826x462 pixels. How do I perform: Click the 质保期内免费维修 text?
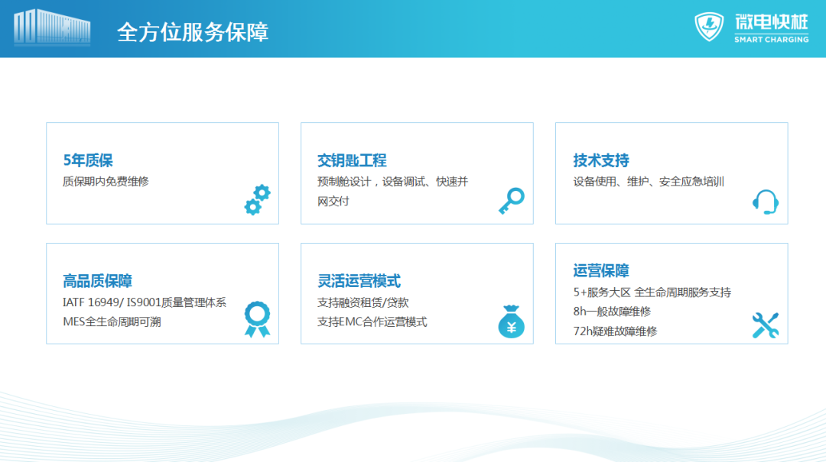[106, 182]
